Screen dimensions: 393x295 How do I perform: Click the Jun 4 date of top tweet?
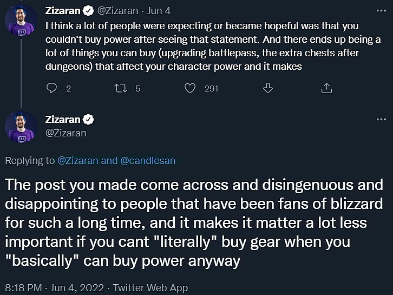click(x=161, y=10)
